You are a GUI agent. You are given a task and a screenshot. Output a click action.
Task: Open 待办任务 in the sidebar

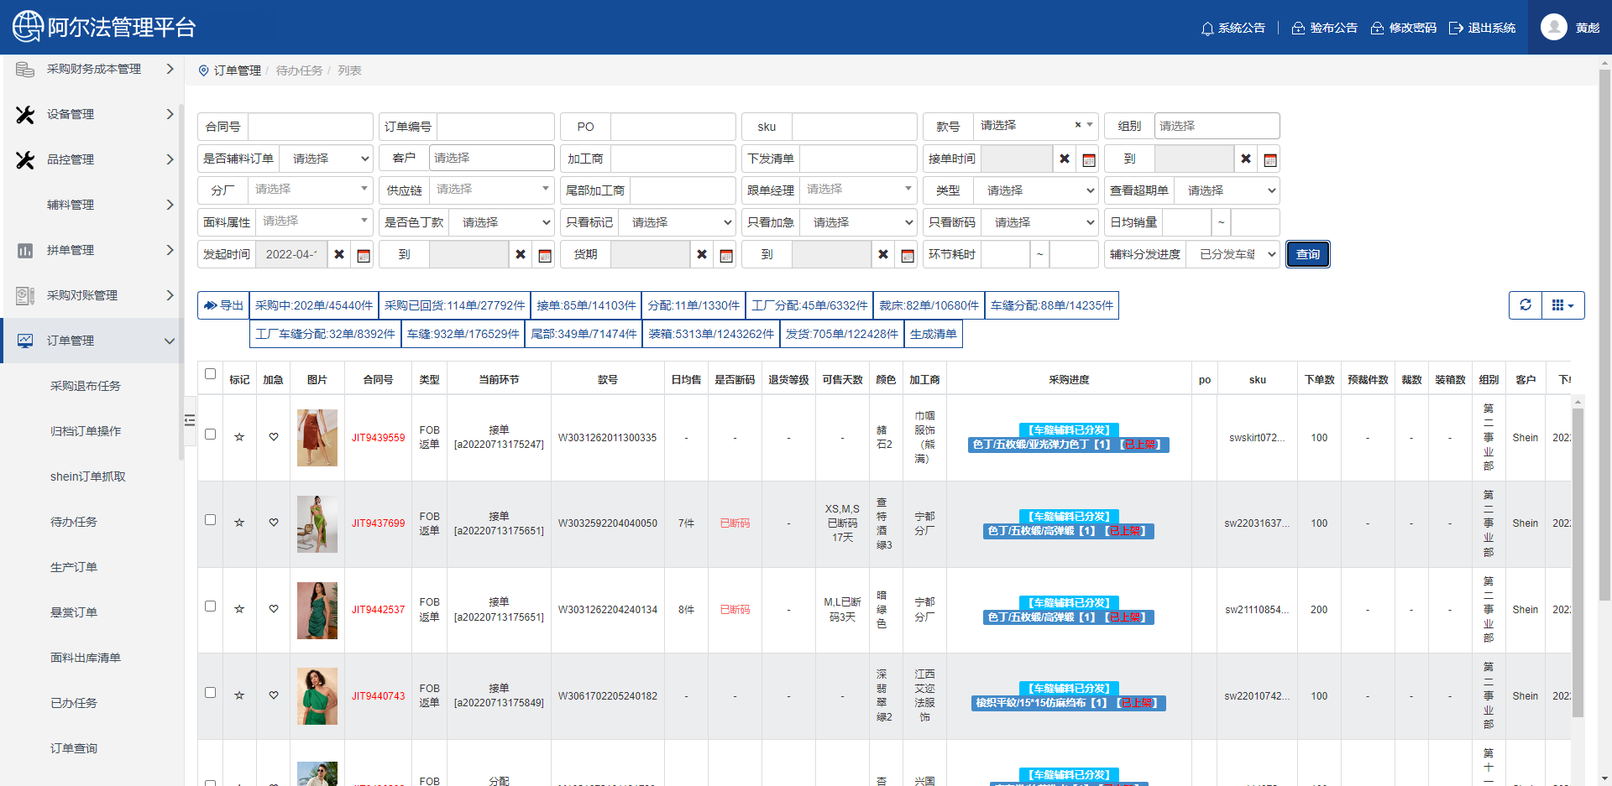pos(74,522)
